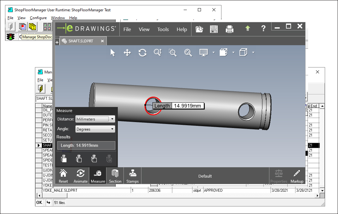This screenshot has height=214, width=338.
Task: Activate the Pan tool in eDrawings
Action: point(127,53)
